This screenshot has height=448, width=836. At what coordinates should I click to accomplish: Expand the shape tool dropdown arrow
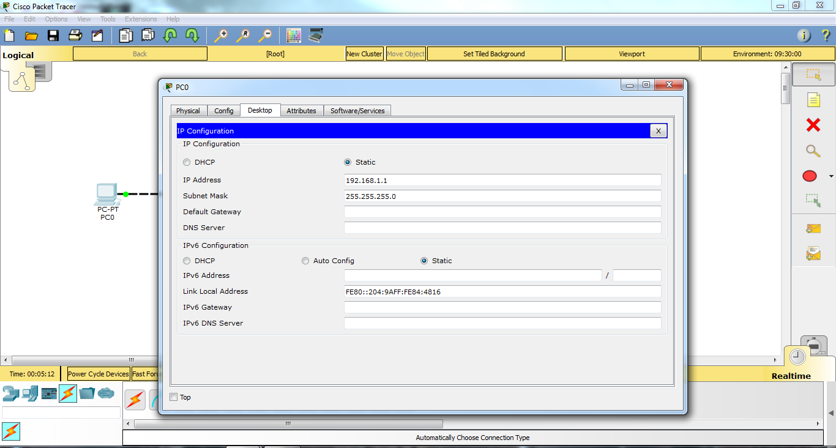pyautogui.click(x=830, y=177)
